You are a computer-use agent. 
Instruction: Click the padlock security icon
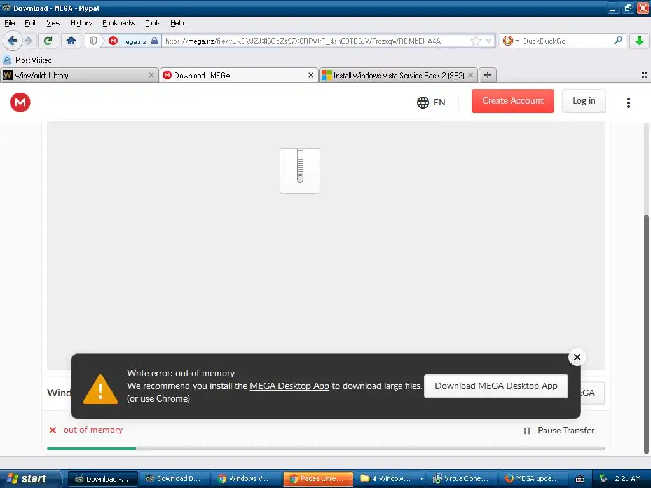154,41
